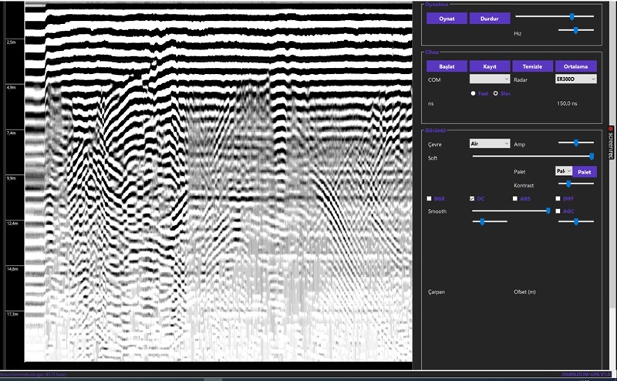Click the Hız speed slider
This screenshot has height=381, width=617.
click(x=575, y=30)
